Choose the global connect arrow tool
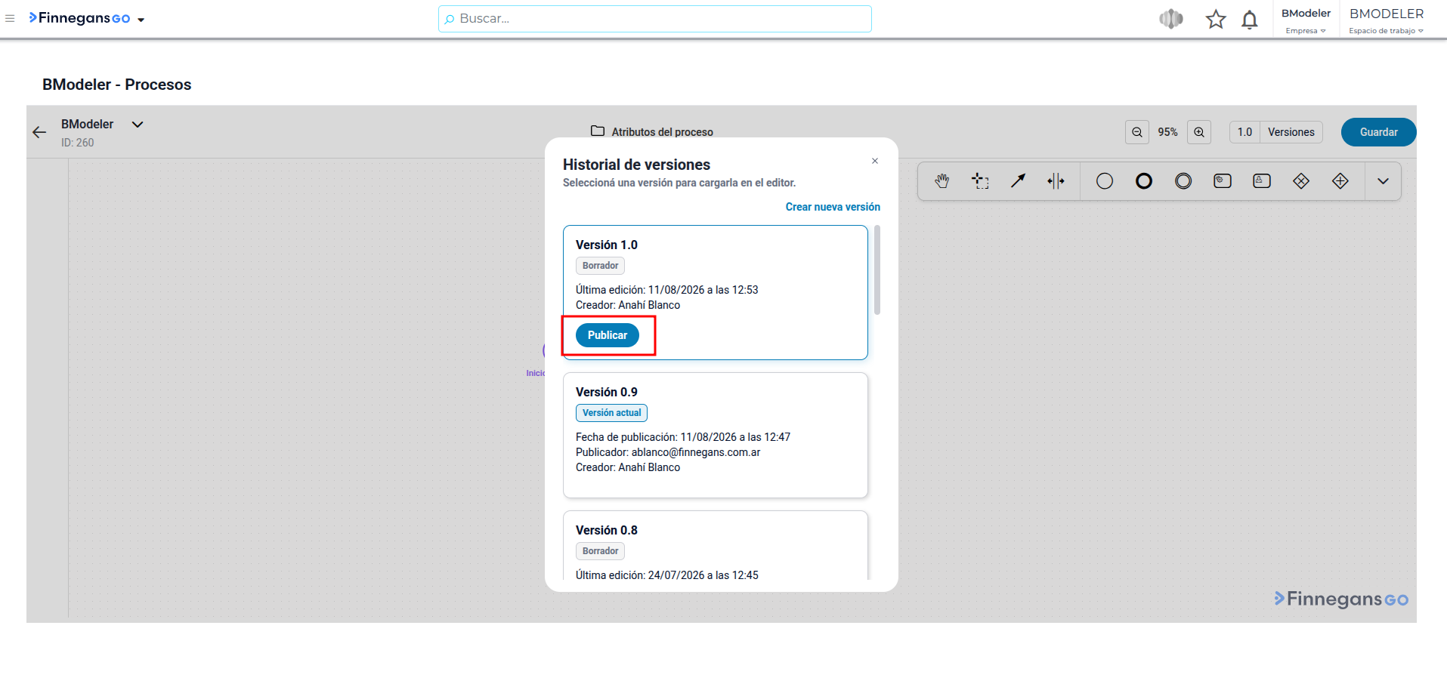 [1019, 181]
